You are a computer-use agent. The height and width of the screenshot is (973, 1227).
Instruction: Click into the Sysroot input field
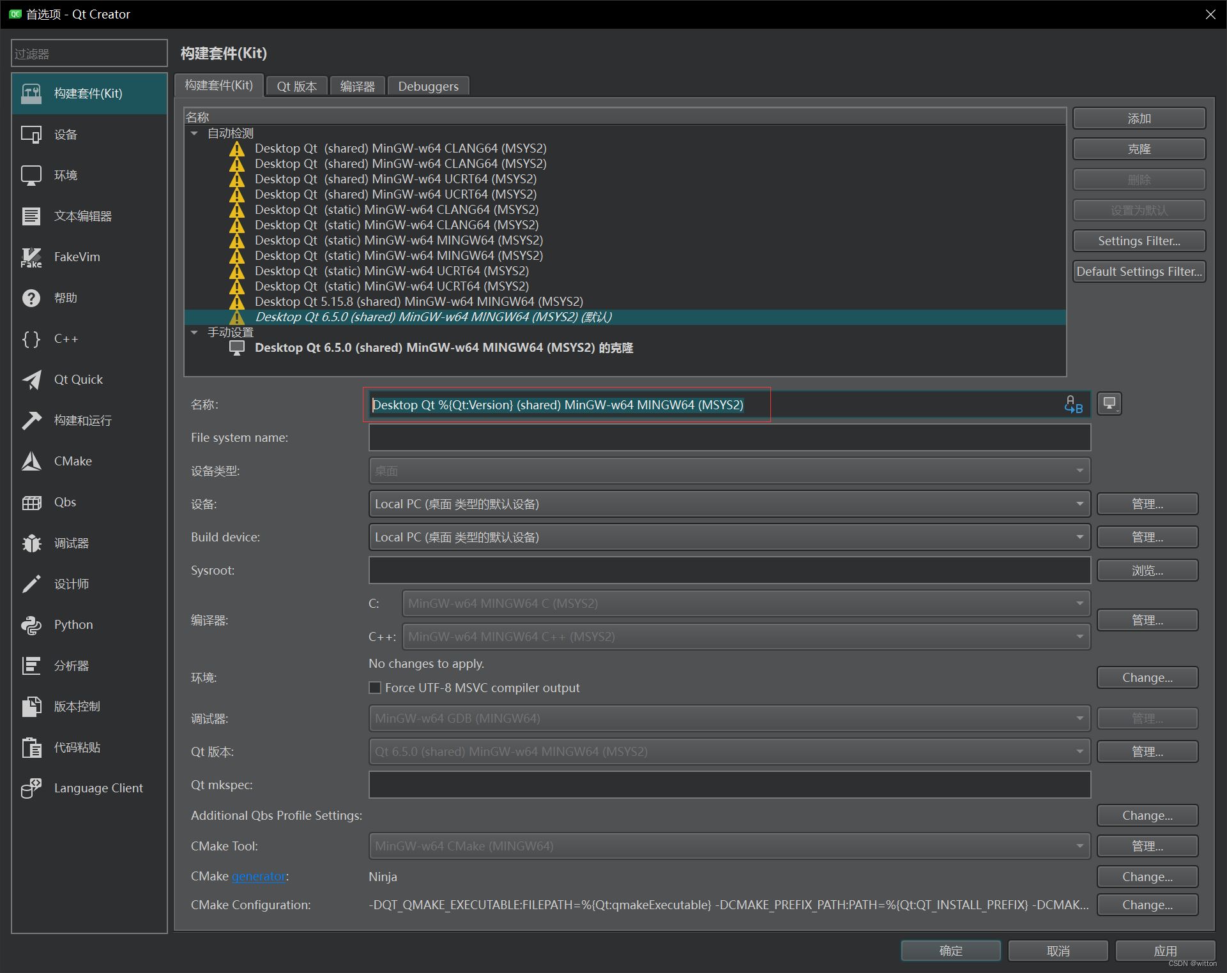(729, 570)
